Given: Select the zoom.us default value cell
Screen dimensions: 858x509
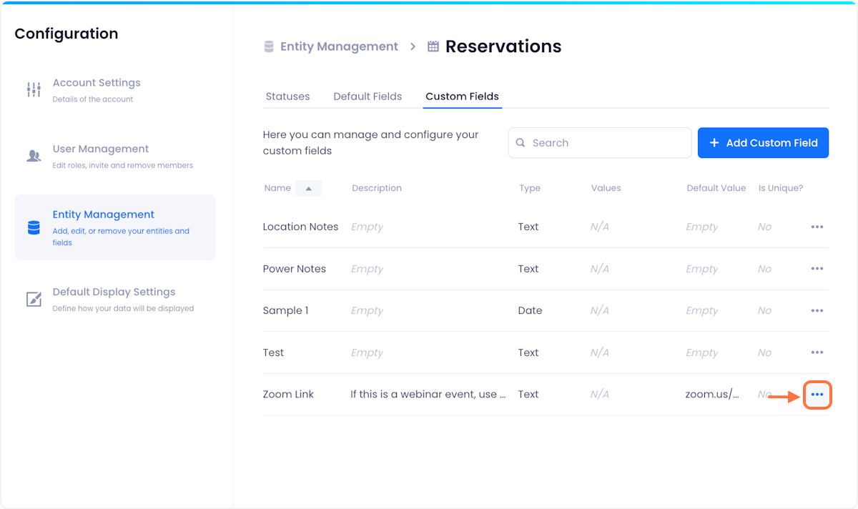Looking at the screenshot, I should [x=712, y=394].
